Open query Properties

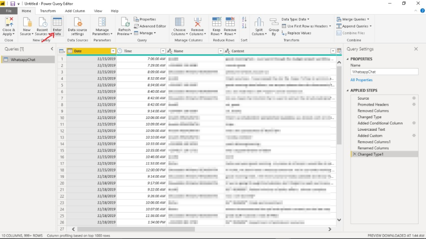click(145, 19)
